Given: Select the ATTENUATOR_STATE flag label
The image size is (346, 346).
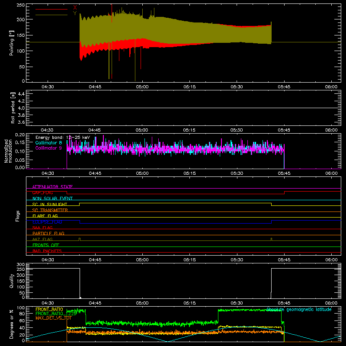Looking at the screenshot, I should (x=52, y=187).
